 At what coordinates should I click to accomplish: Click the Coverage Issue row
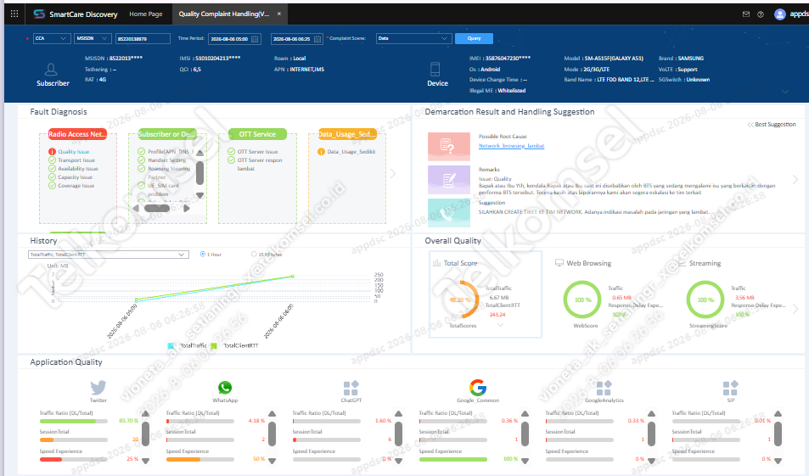[x=71, y=186]
